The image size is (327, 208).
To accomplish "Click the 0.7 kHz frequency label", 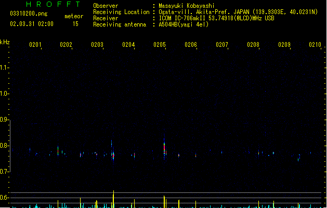I will click(x=4, y=172).
